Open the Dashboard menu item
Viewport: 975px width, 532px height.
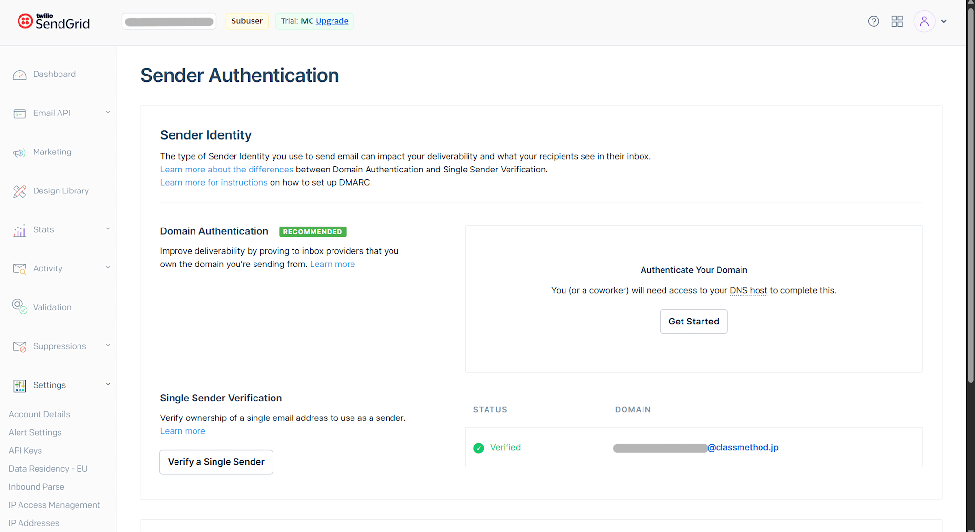coord(54,74)
